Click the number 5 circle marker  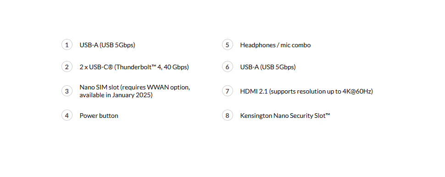[228, 45]
